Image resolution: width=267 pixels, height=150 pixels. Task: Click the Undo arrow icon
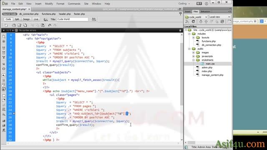point(50,25)
